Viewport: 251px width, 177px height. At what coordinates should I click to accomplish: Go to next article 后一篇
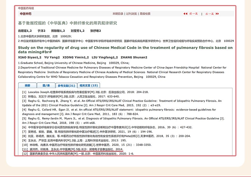tap(209, 14)
